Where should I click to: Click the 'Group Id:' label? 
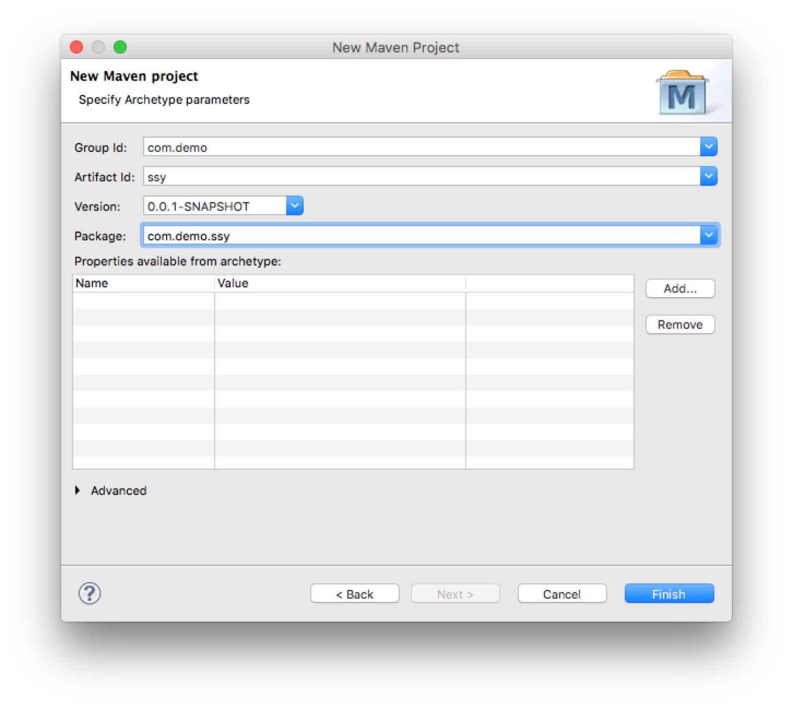100,147
